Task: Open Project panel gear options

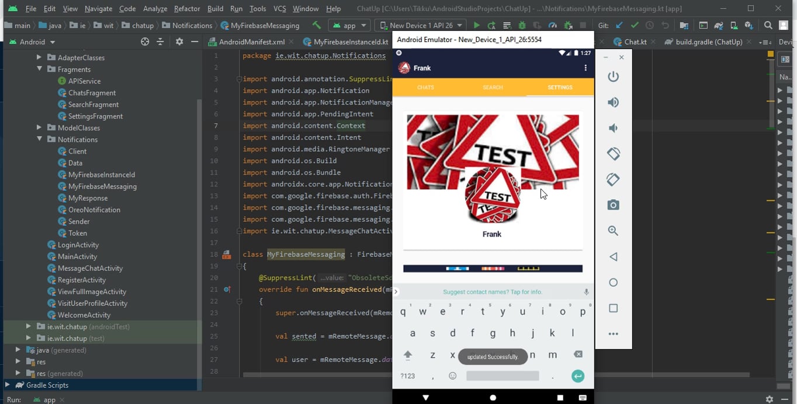Action: [179, 41]
